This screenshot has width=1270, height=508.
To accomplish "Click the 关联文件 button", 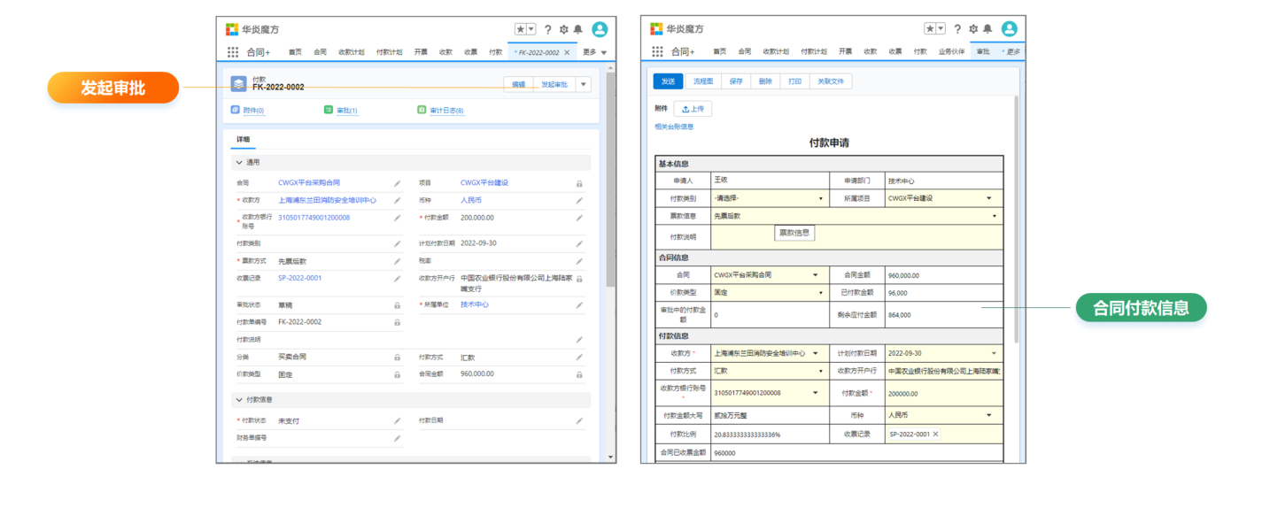I will click(831, 81).
